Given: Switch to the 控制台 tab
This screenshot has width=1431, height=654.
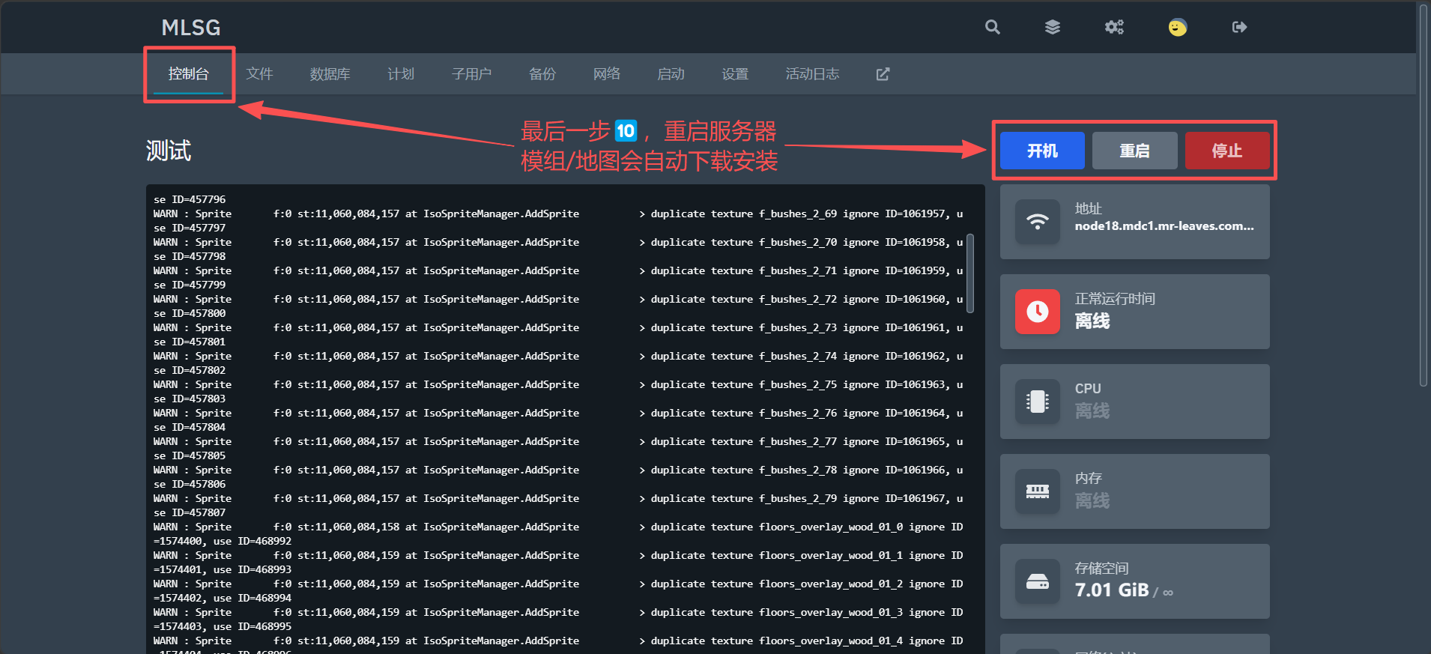Looking at the screenshot, I should 189,73.
